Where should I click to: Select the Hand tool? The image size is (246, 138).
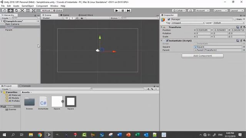pos(5,10)
